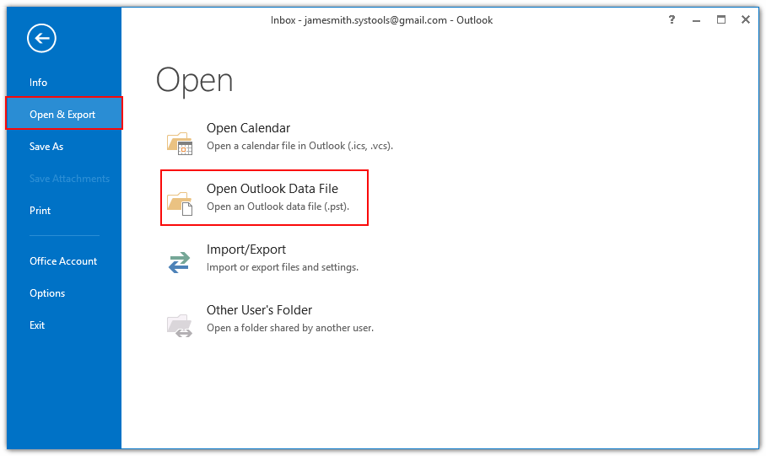The height and width of the screenshot is (456, 766).
Task: Open the Office Account page
Action: pos(63,261)
